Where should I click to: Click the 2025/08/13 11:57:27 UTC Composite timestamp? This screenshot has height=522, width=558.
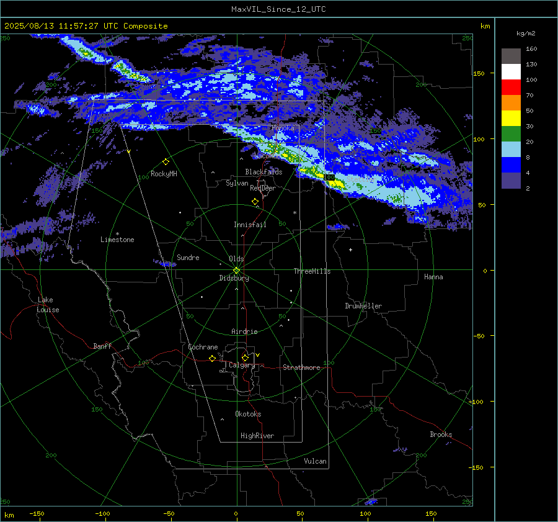86,26
